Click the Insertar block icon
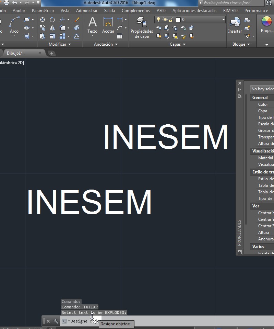 tap(235, 25)
